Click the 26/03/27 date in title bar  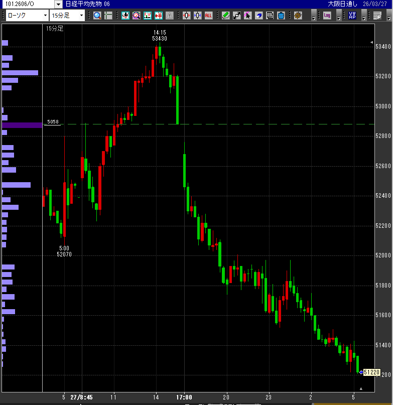[x=375, y=4]
